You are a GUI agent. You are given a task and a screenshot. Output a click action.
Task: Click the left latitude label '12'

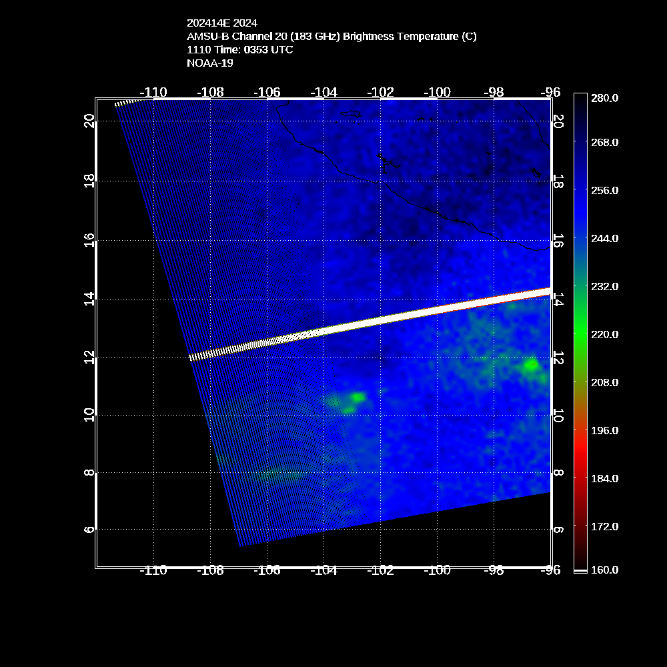89,358
